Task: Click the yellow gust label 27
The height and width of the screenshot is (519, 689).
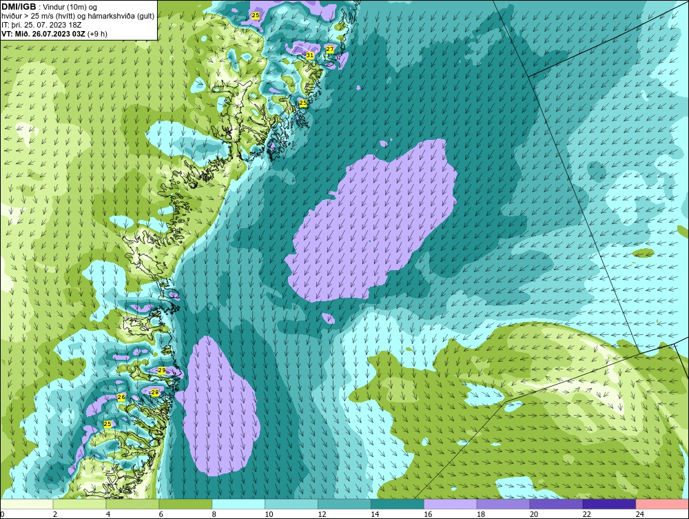Action: point(330,49)
